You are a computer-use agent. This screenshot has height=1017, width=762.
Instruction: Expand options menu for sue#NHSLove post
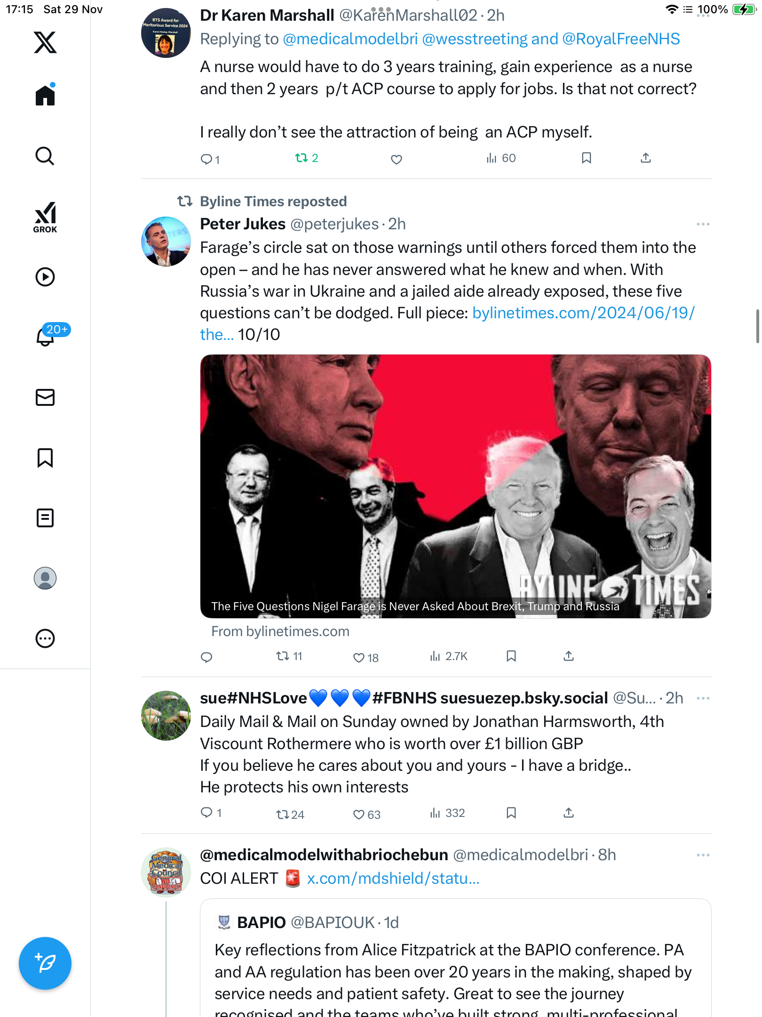point(703,698)
